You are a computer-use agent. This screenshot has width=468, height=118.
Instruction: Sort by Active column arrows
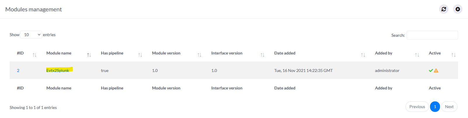click(x=453, y=55)
